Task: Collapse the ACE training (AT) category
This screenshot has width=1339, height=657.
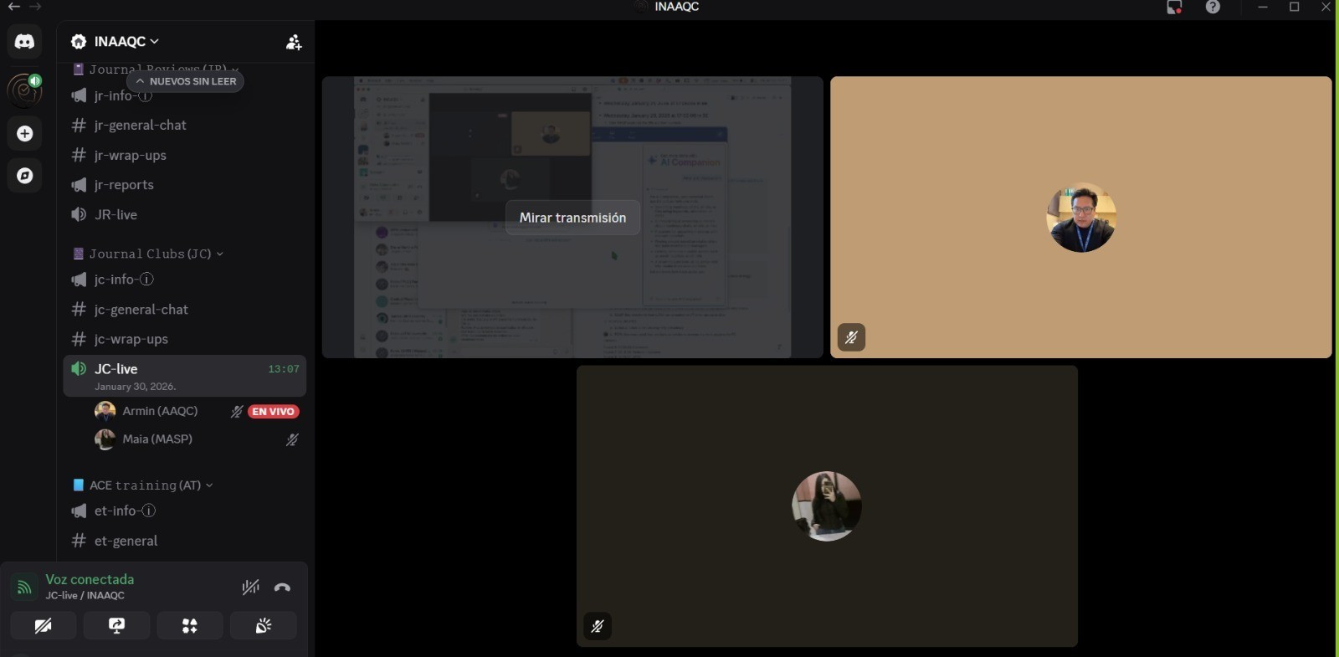Action: point(146,485)
